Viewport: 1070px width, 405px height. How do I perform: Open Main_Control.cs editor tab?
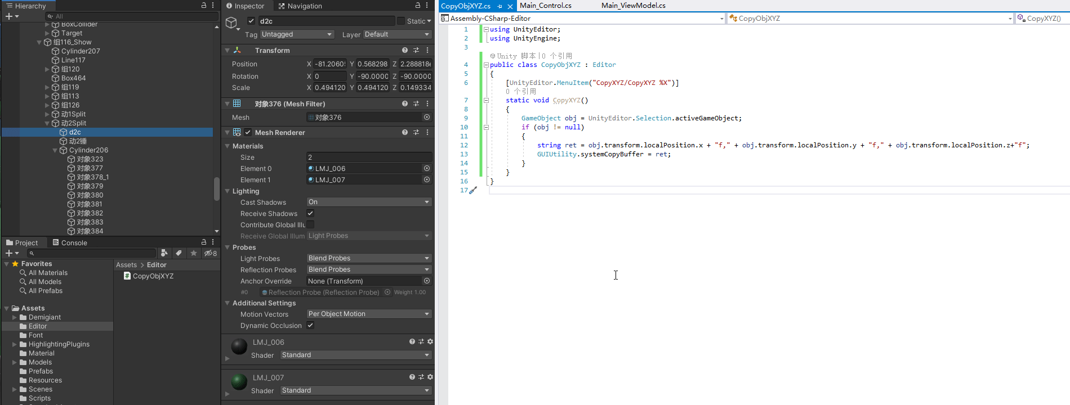coord(545,6)
